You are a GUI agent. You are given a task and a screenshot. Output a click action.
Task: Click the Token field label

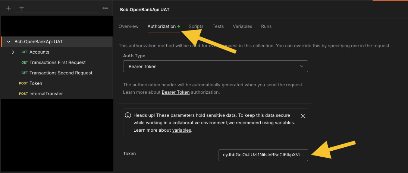pos(129,154)
